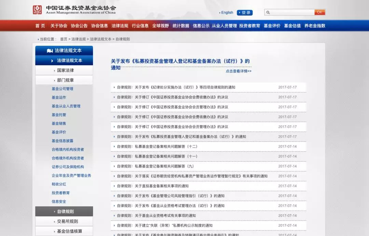This screenshot has height=236, width=369.
Task: Open 关于基金从业资格考试有关事项的通知
Action: click(156, 216)
